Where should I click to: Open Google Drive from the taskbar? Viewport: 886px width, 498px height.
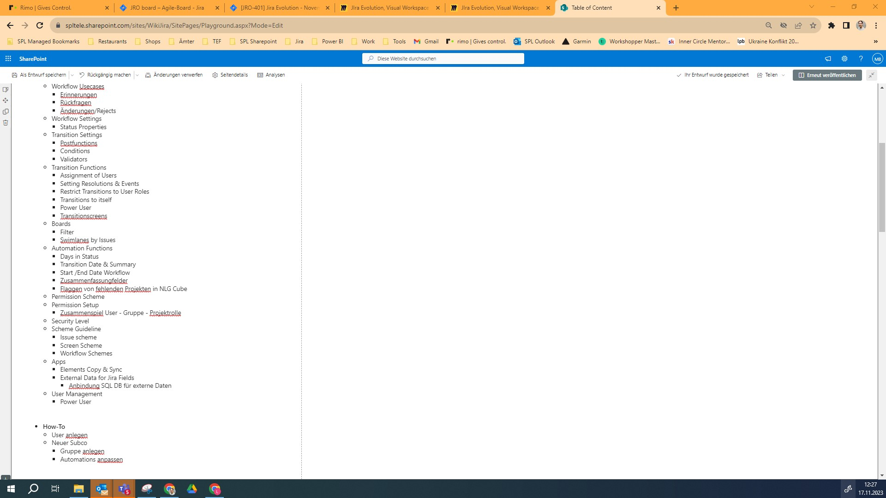click(192, 489)
